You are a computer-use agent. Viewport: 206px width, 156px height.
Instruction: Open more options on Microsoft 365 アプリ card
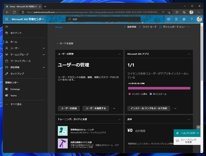189,54
